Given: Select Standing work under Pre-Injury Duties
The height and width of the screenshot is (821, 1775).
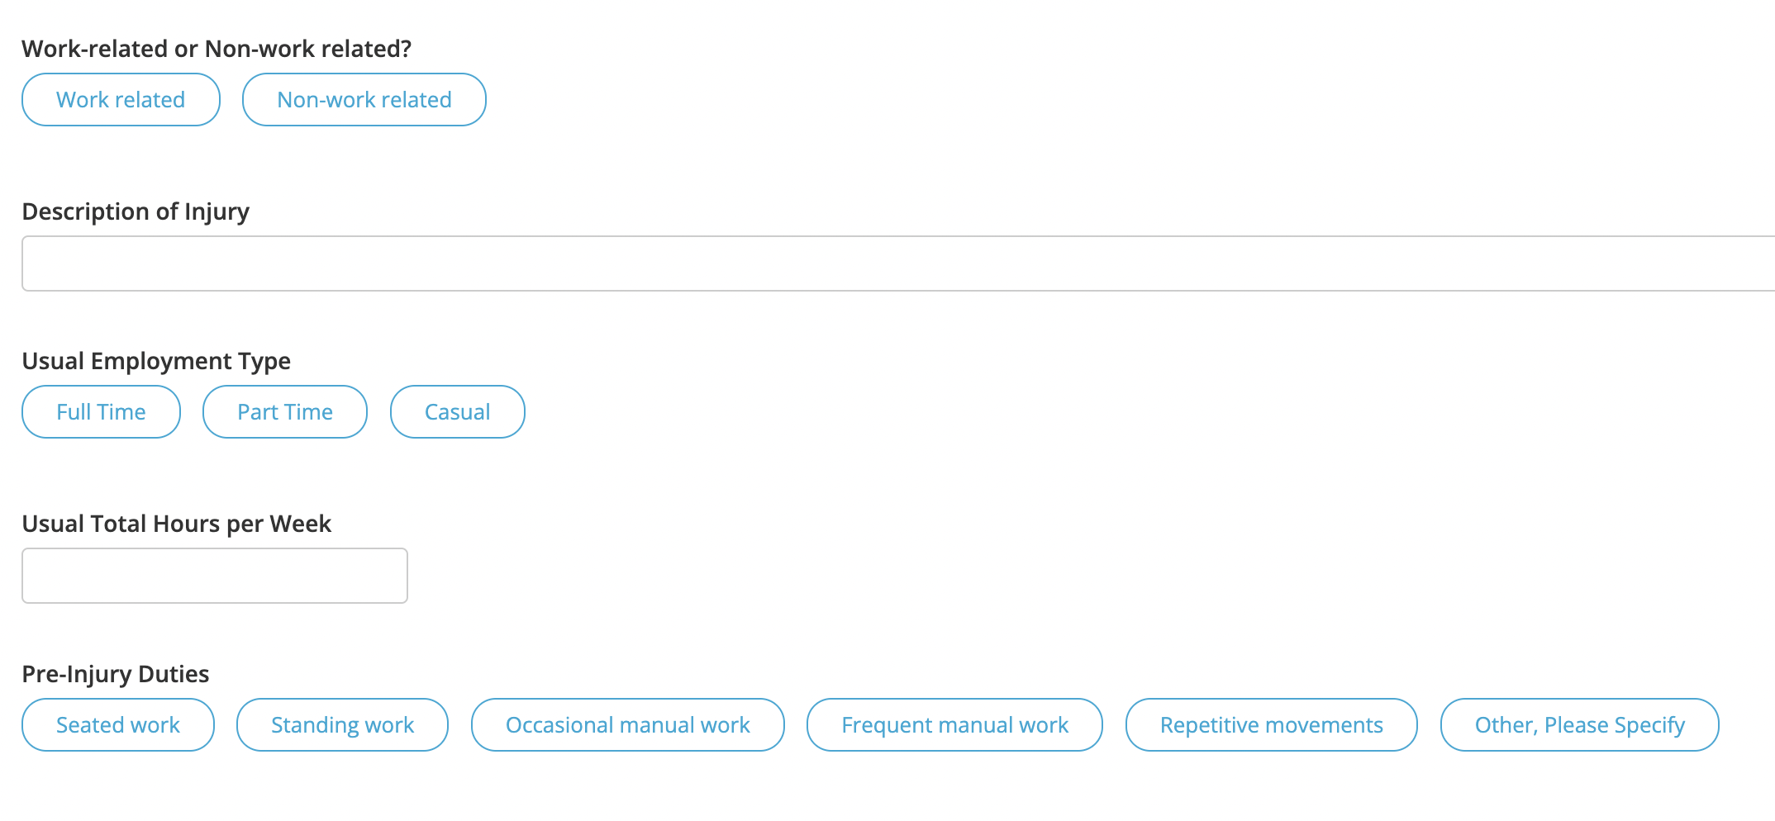Looking at the screenshot, I should pos(342,724).
